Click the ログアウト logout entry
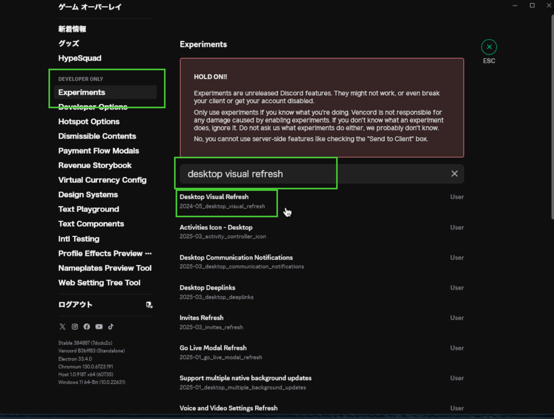The image size is (554, 419). tap(105, 304)
